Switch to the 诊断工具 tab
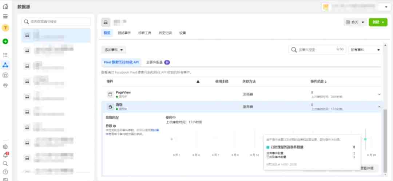The height and width of the screenshot is (181, 393). (144, 33)
